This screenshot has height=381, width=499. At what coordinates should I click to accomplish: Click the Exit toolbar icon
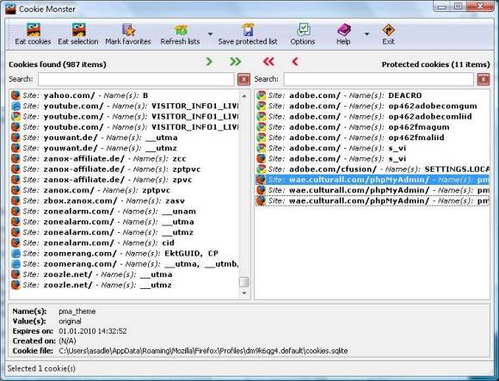coord(388,30)
